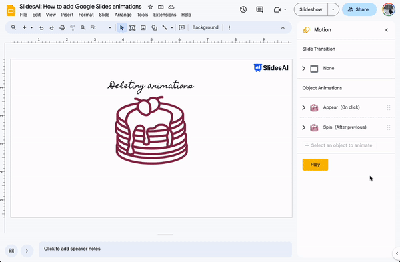Expand the Appear (On click) animation
The image size is (400, 262).
(x=303, y=107)
